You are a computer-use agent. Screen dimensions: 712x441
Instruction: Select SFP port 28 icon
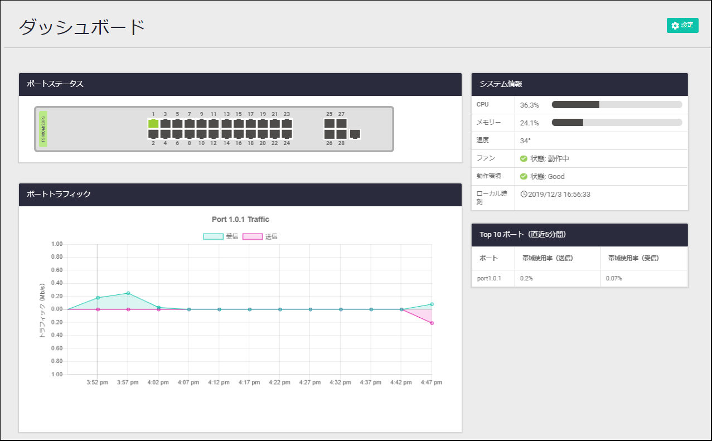tap(341, 134)
